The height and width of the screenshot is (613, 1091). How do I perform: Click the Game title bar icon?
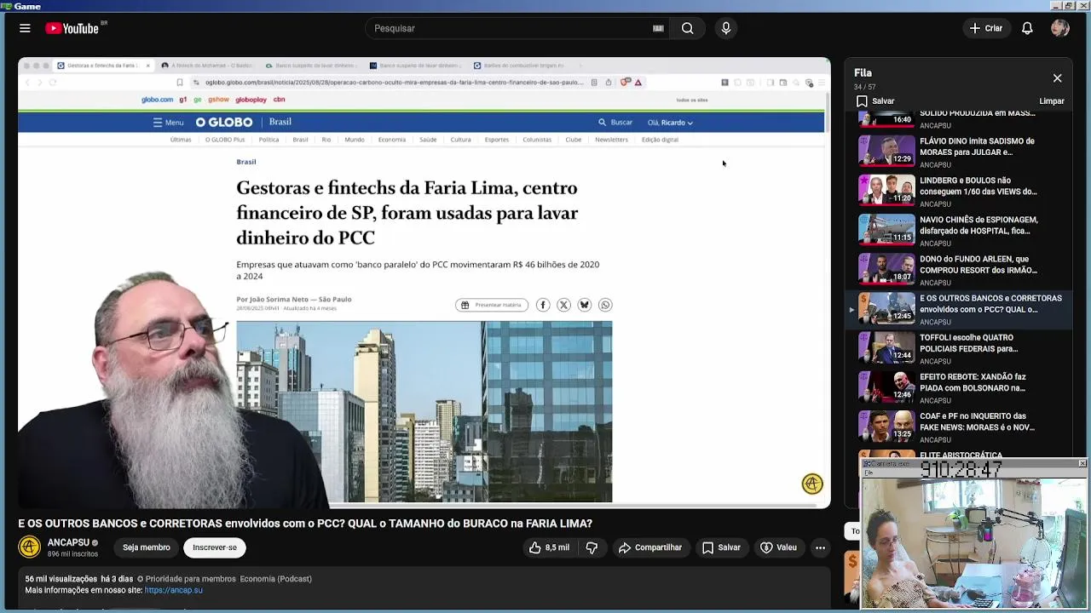coord(7,6)
